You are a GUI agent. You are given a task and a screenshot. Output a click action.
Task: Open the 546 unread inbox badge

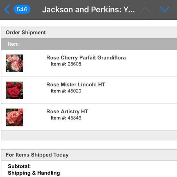coord(22,10)
